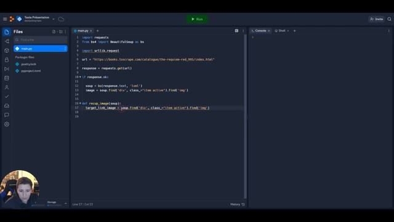Open the Debugger sidebar icon
Screen dimensions: 394x222
[x=7, y=69]
